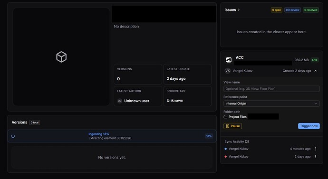Click the Ingesting 13% label
Viewport: 328px width, 179px height.
[99, 134]
